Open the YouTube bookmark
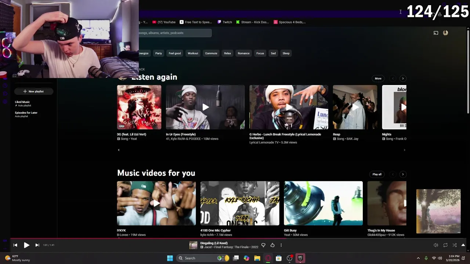The width and height of the screenshot is (470, 264). [x=164, y=22]
